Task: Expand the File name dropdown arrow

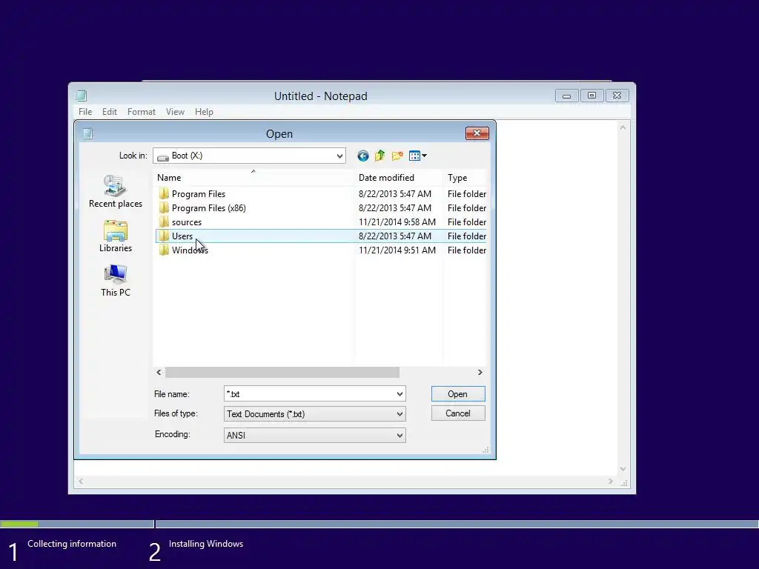Action: (x=400, y=394)
